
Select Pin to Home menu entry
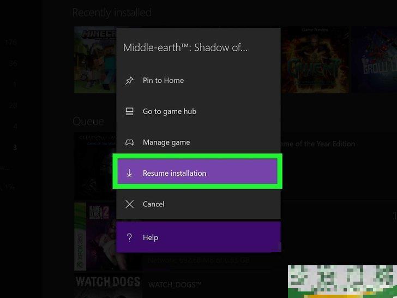coord(198,81)
